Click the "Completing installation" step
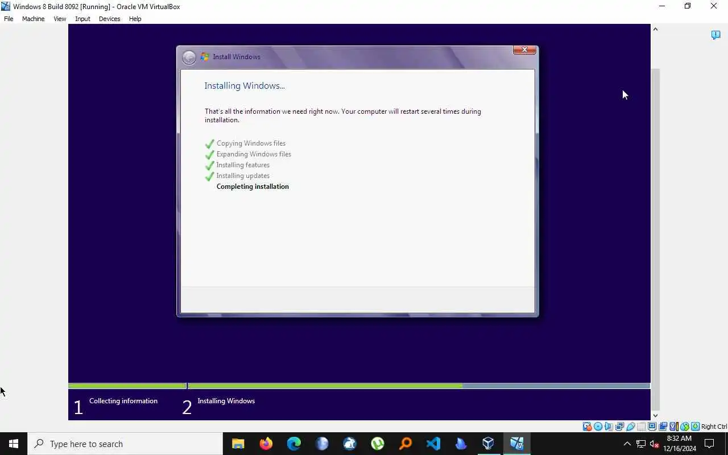 253,187
